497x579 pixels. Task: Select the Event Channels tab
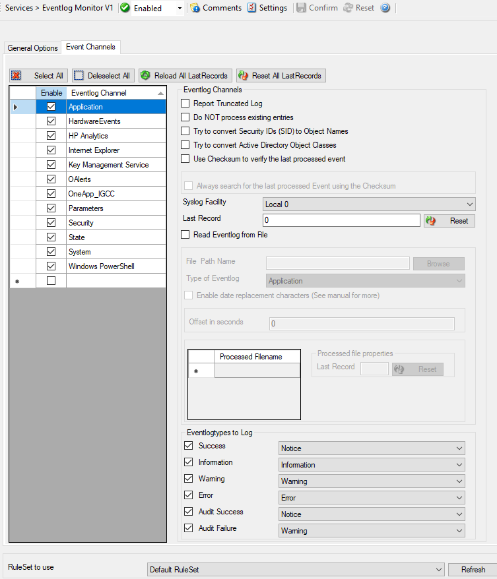pos(90,47)
